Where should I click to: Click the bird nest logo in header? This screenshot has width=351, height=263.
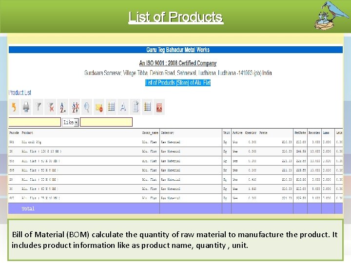click(x=331, y=16)
